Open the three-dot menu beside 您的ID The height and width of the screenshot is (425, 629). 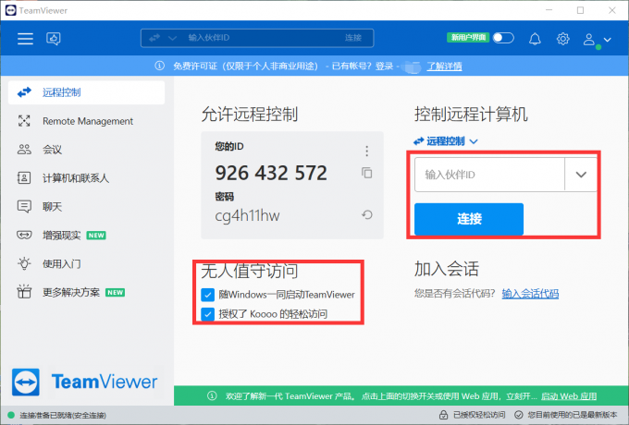click(x=366, y=151)
